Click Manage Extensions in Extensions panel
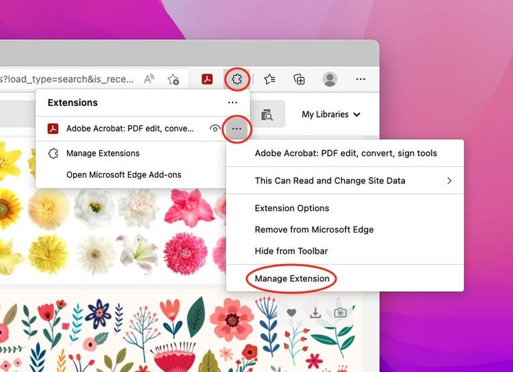513x372 pixels. click(x=103, y=153)
